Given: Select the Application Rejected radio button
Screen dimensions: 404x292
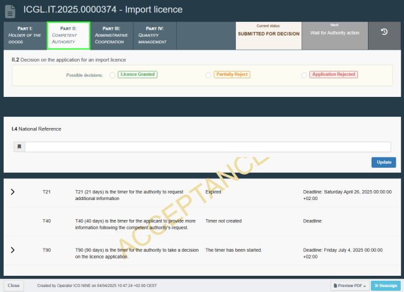Looking at the screenshot, I should point(304,75).
